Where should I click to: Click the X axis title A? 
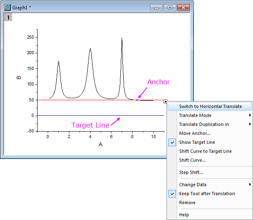point(100,144)
